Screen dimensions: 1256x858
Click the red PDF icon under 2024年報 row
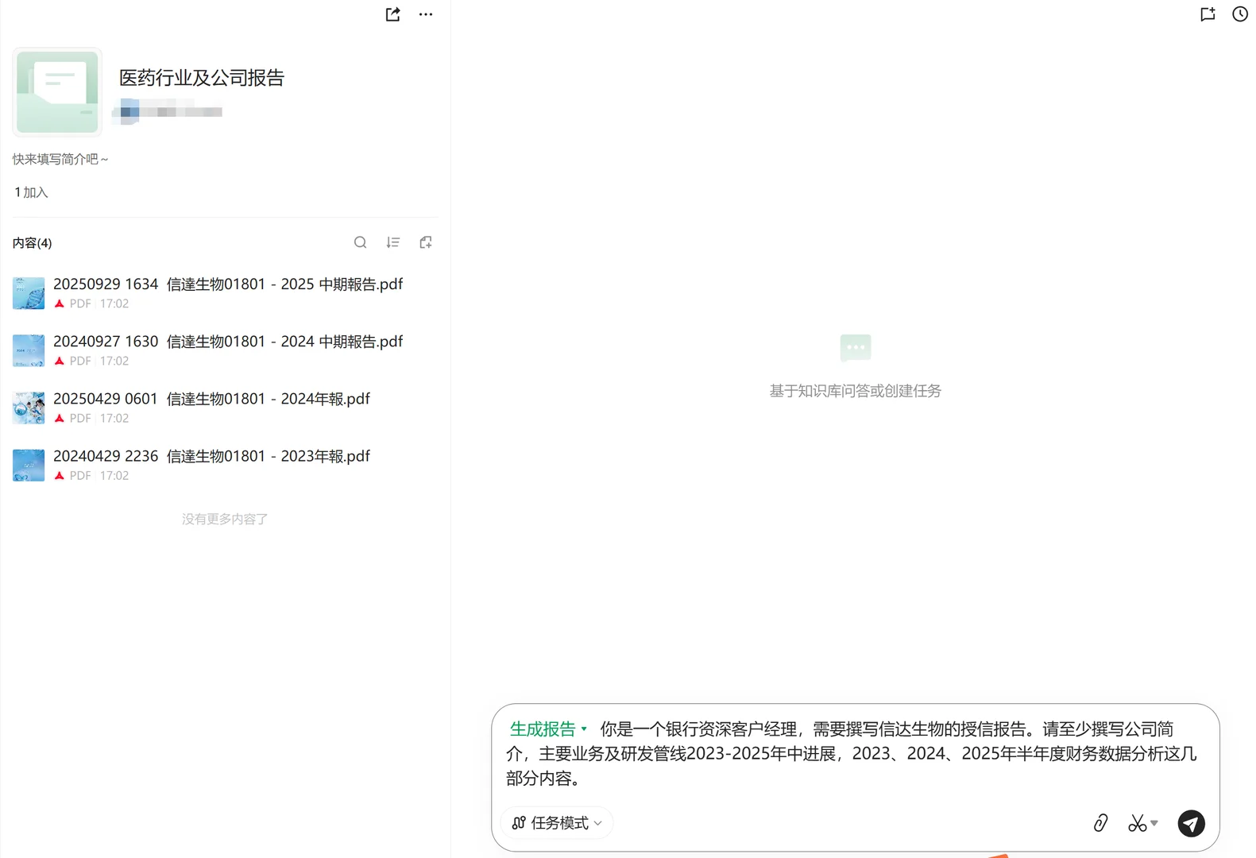click(x=59, y=418)
